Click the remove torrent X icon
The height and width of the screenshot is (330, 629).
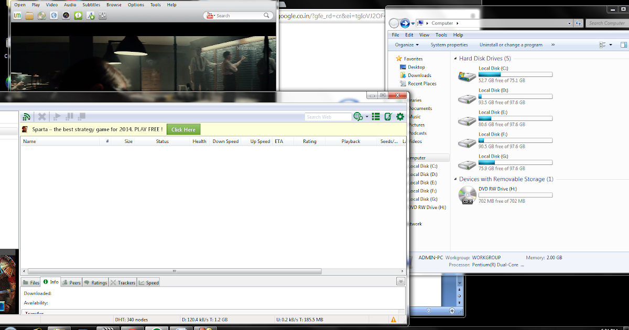point(42,116)
